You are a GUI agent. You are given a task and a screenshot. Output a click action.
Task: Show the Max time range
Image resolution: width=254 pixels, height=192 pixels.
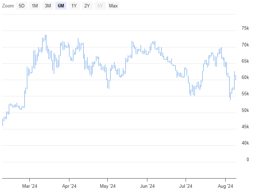(x=113, y=6)
